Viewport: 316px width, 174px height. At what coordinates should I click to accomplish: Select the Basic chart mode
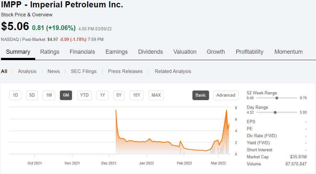pyautogui.click(x=201, y=95)
